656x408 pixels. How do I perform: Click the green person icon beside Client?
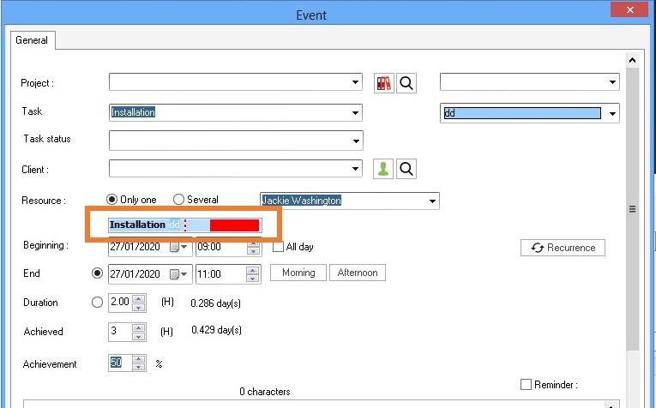[383, 169]
